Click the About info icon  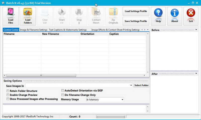pos(174,13)
